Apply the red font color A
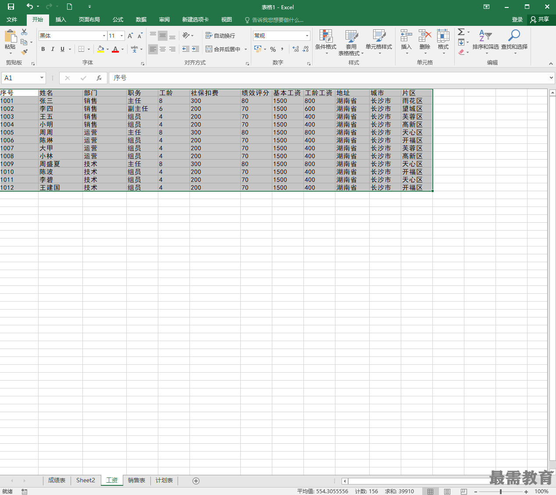 pyautogui.click(x=115, y=49)
